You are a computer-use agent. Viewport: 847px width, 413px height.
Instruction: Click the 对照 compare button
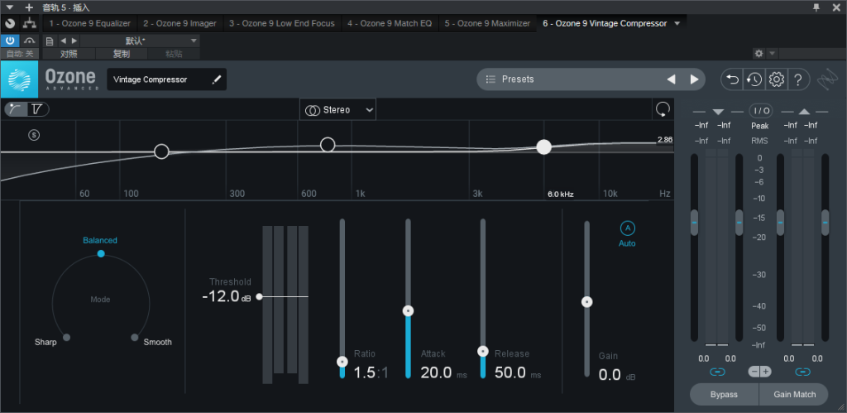pos(69,54)
